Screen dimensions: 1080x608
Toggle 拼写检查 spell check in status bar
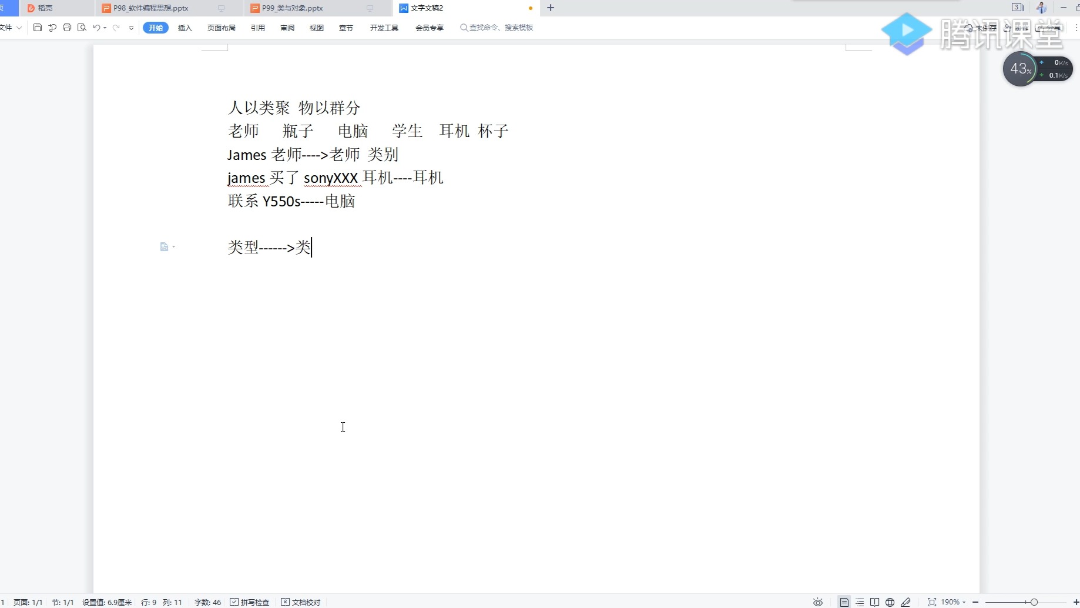[250, 602]
